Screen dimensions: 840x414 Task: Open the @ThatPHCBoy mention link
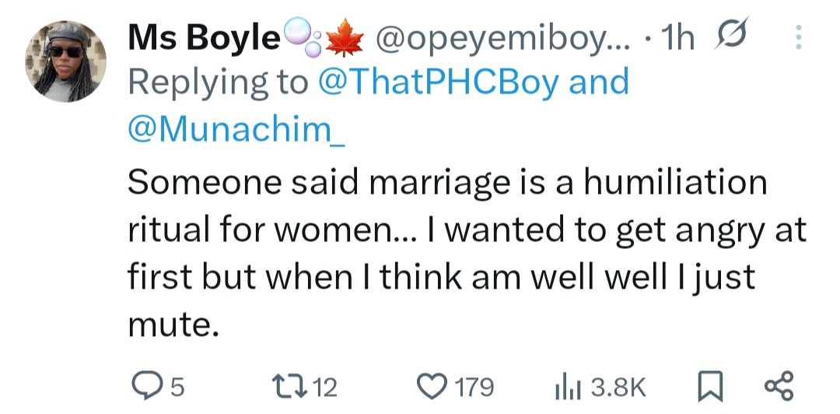[x=439, y=82]
